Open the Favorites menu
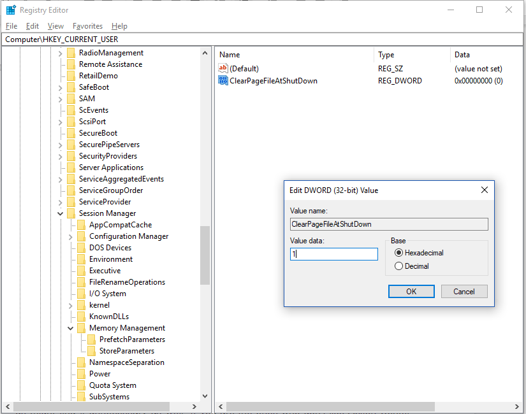 tap(87, 26)
